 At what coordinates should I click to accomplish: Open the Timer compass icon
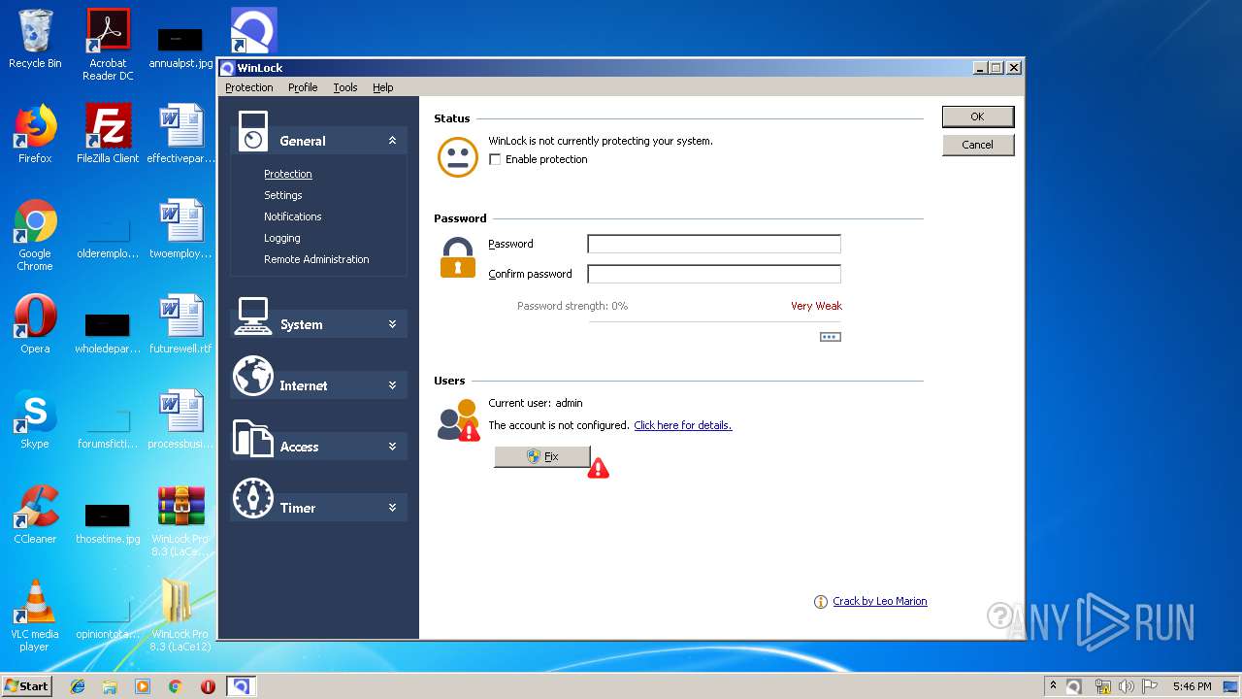point(253,498)
